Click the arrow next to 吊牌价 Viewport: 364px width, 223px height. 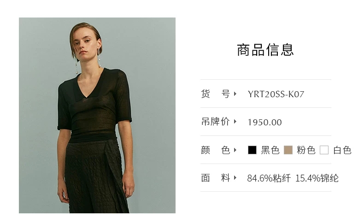click(x=235, y=121)
